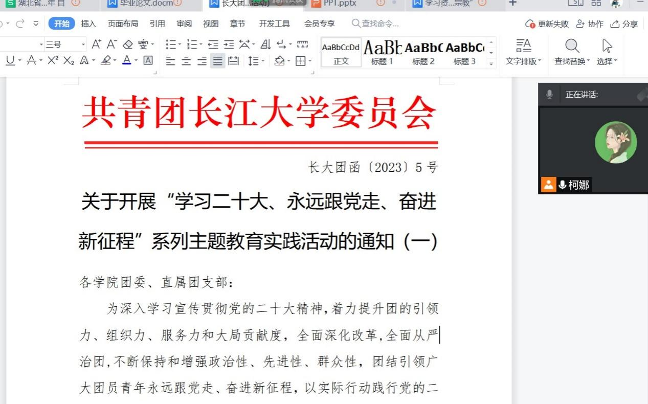Expand the line spacing dropdown
Screen dimensions: 648x404
pos(263,61)
